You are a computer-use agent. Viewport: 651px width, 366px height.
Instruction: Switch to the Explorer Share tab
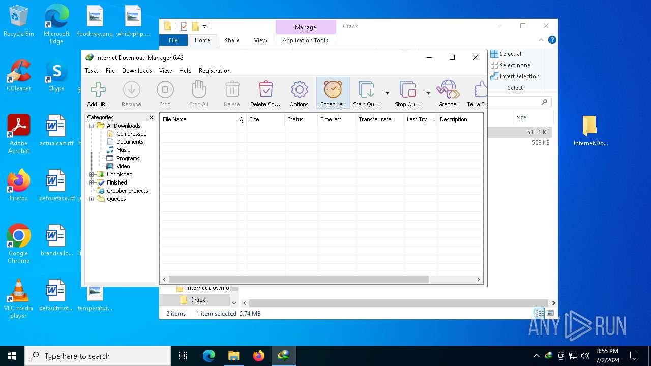coord(232,40)
